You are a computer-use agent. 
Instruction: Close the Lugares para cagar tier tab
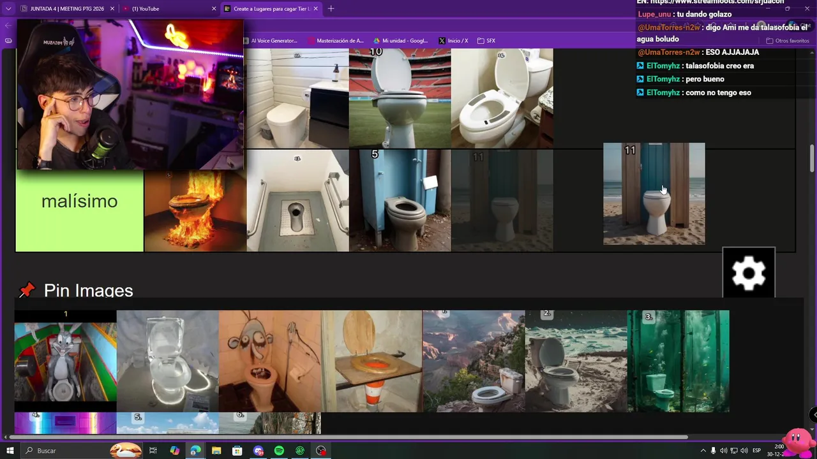pos(316,9)
